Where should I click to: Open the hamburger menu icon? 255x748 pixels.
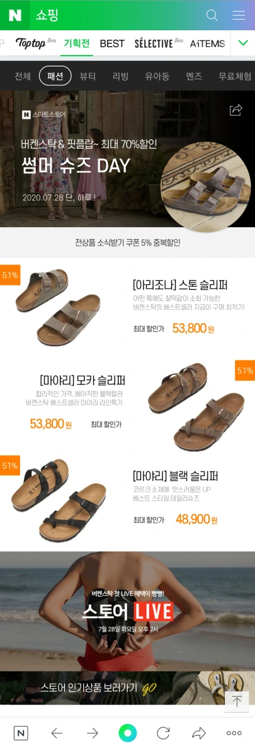click(239, 15)
